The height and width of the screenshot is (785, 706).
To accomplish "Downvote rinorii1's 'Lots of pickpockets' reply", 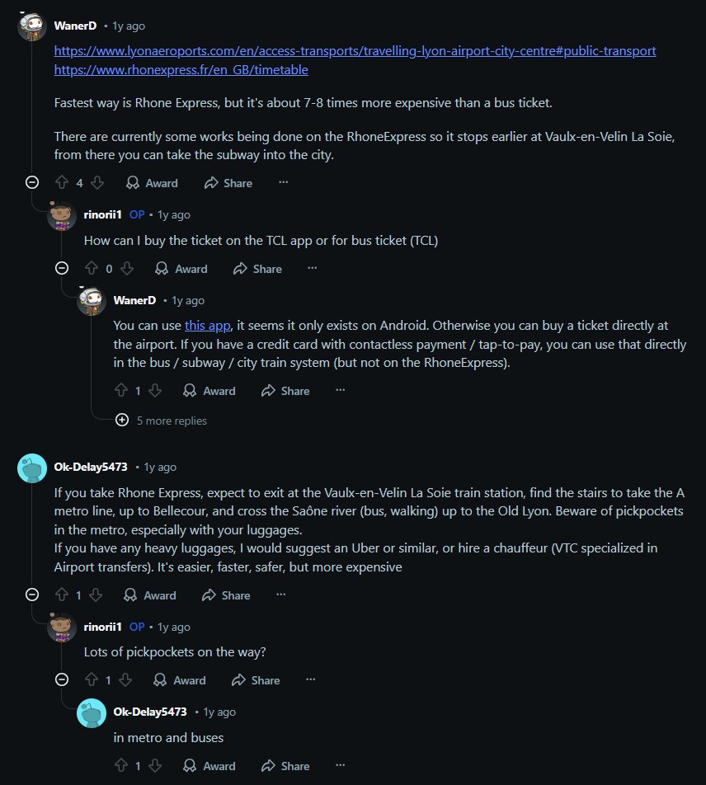I will pos(125,680).
